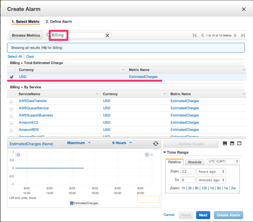Switch to the full graph pane layout icon
The height and width of the screenshot is (222, 253).
point(239,143)
